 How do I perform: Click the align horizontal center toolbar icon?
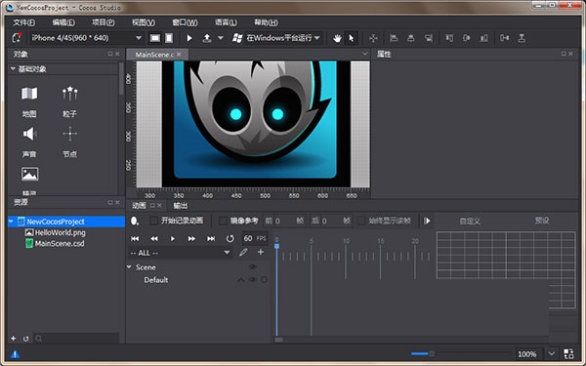pyautogui.click(x=411, y=38)
